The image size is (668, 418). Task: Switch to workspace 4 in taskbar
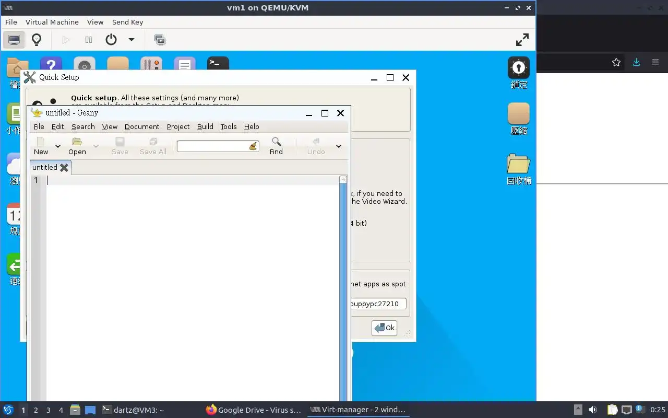pos(61,410)
